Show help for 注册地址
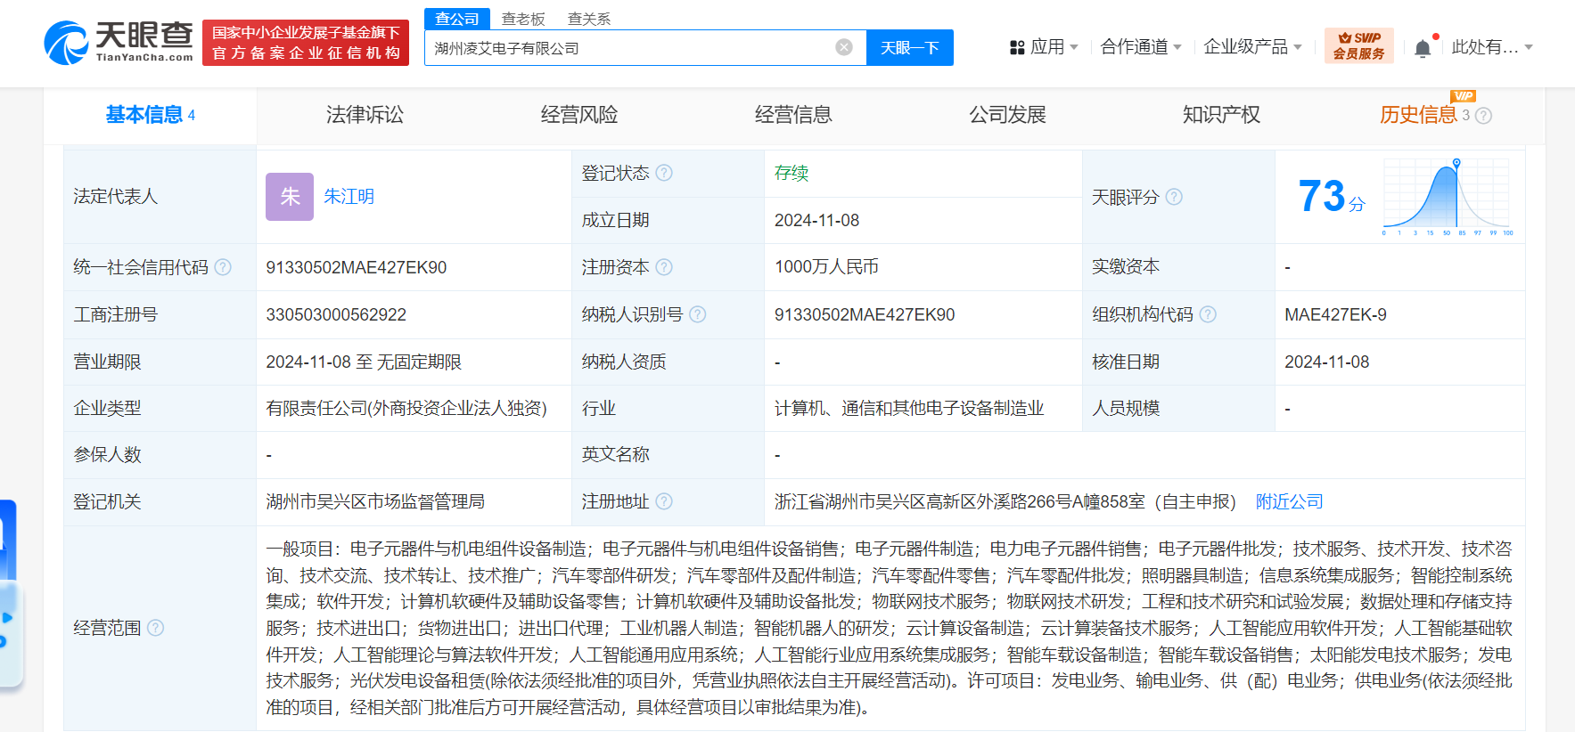1575x732 pixels. click(x=664, y=501)
